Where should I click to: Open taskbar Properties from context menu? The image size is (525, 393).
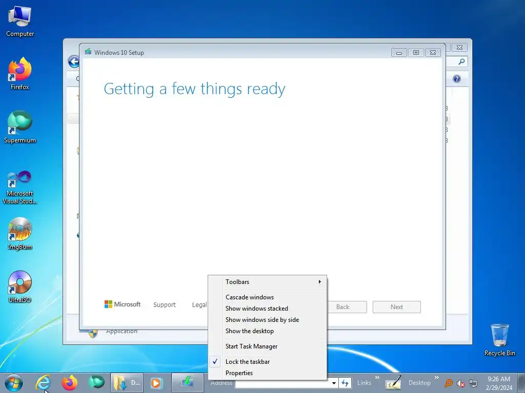pyautogui.click(x=267, y=373)
